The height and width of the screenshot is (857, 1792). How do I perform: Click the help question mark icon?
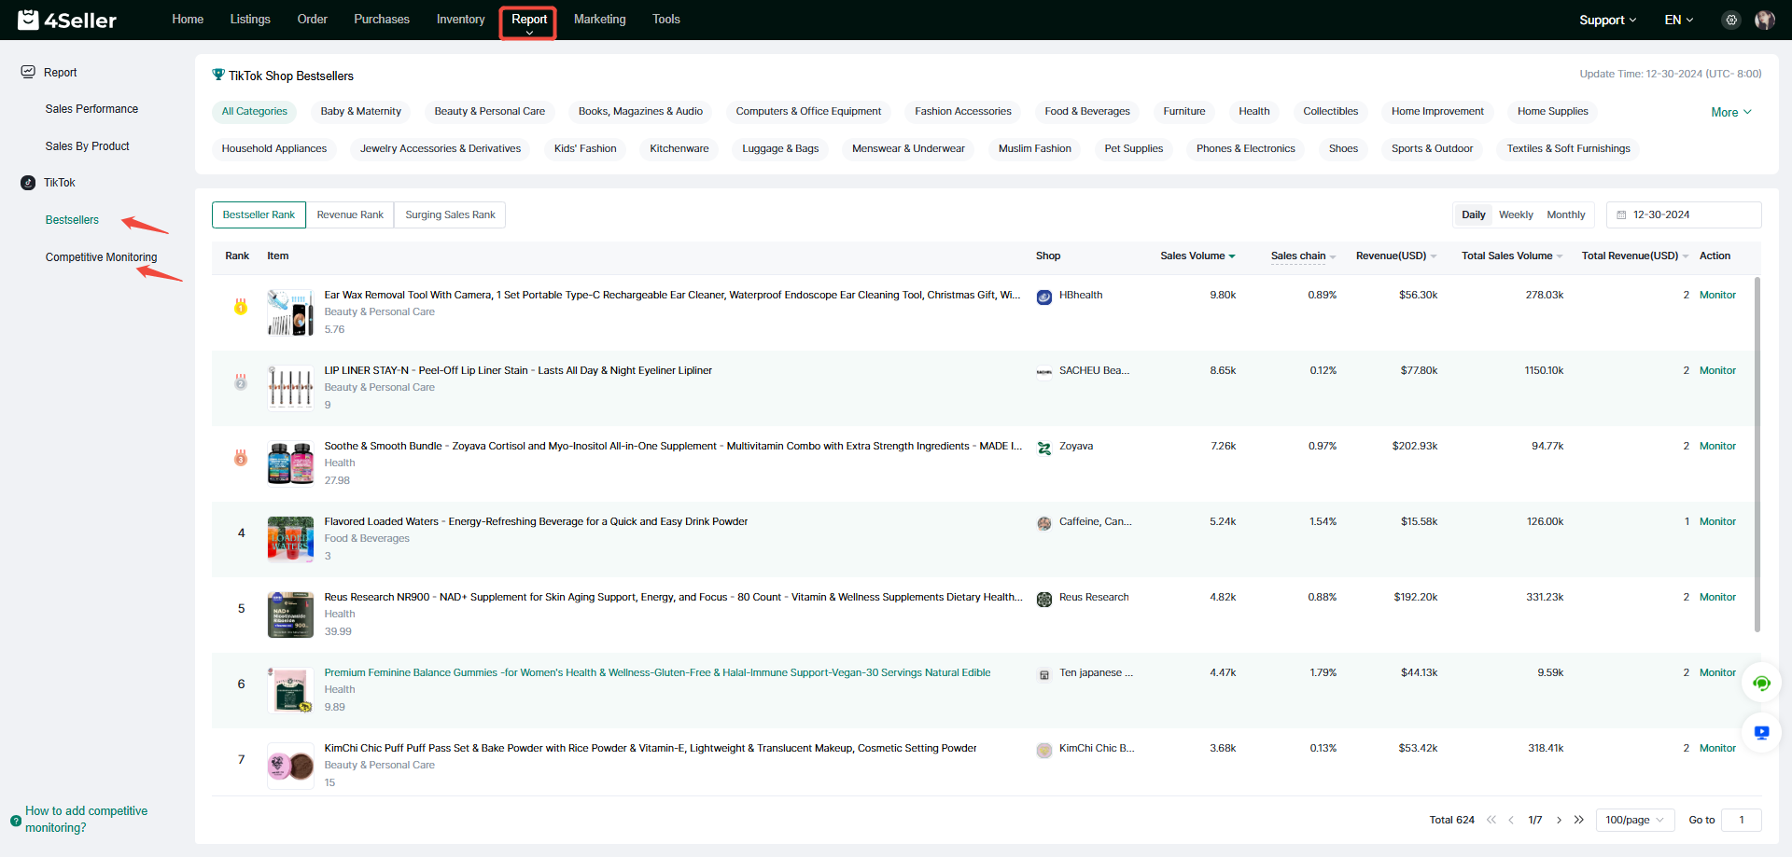[16, 821]
